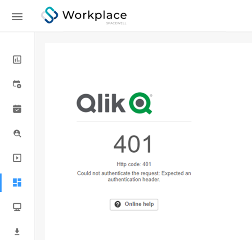Open the Online help button

click(134, 204)
